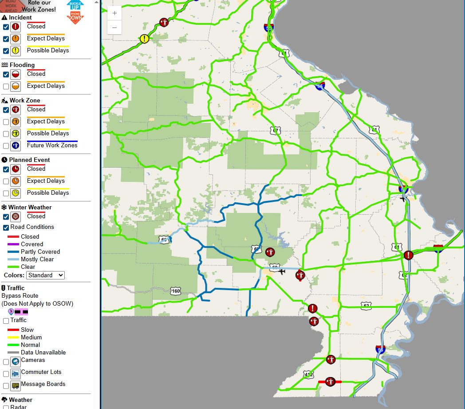465x409 pixels.
Task: Click the Flooding Expect Delays legend icon
Action: 16,87
